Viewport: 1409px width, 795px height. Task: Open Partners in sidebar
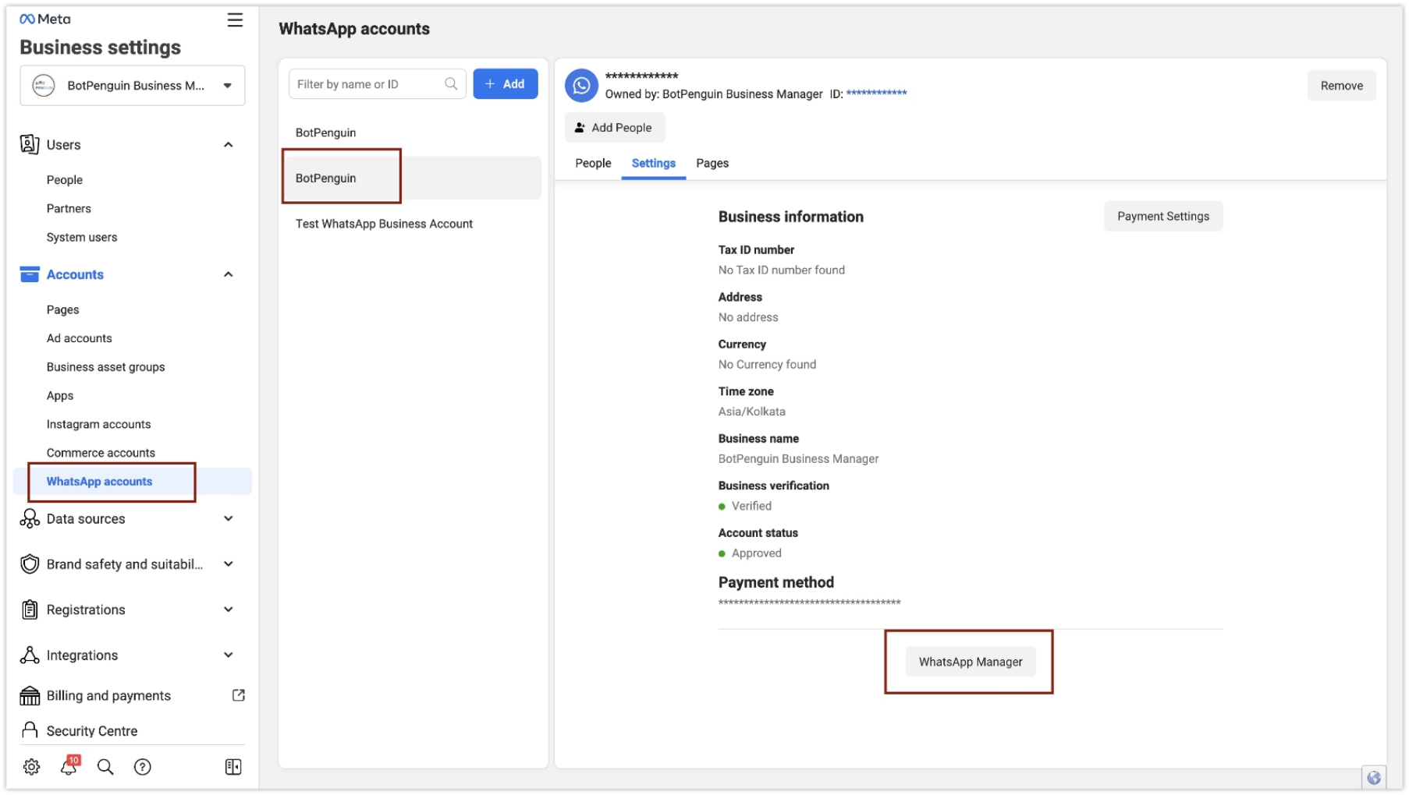[x=69, y=209]
